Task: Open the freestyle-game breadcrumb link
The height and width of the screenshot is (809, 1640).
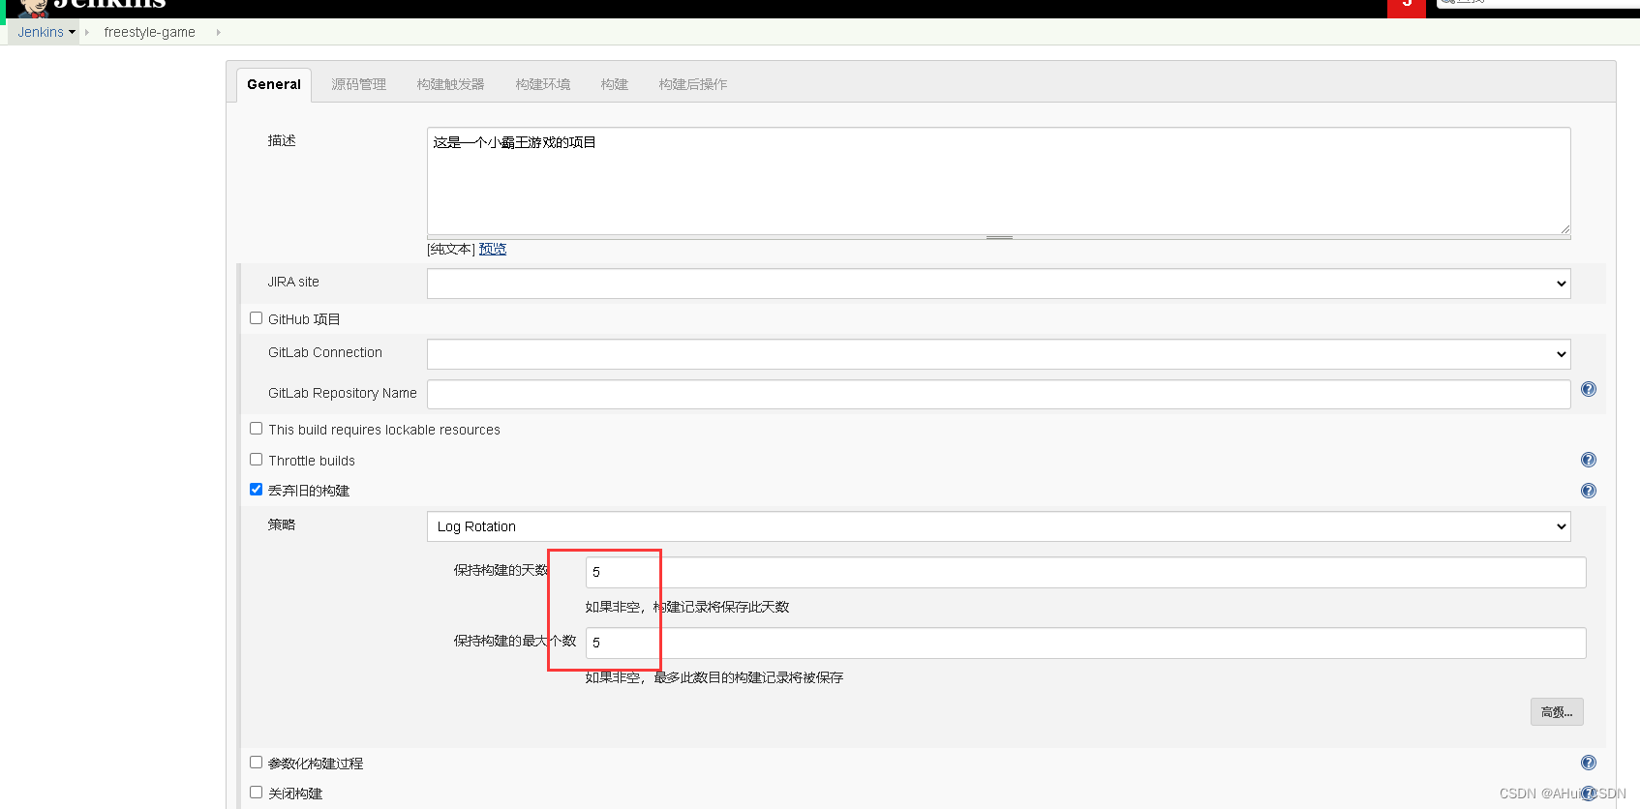Action: 150,32
